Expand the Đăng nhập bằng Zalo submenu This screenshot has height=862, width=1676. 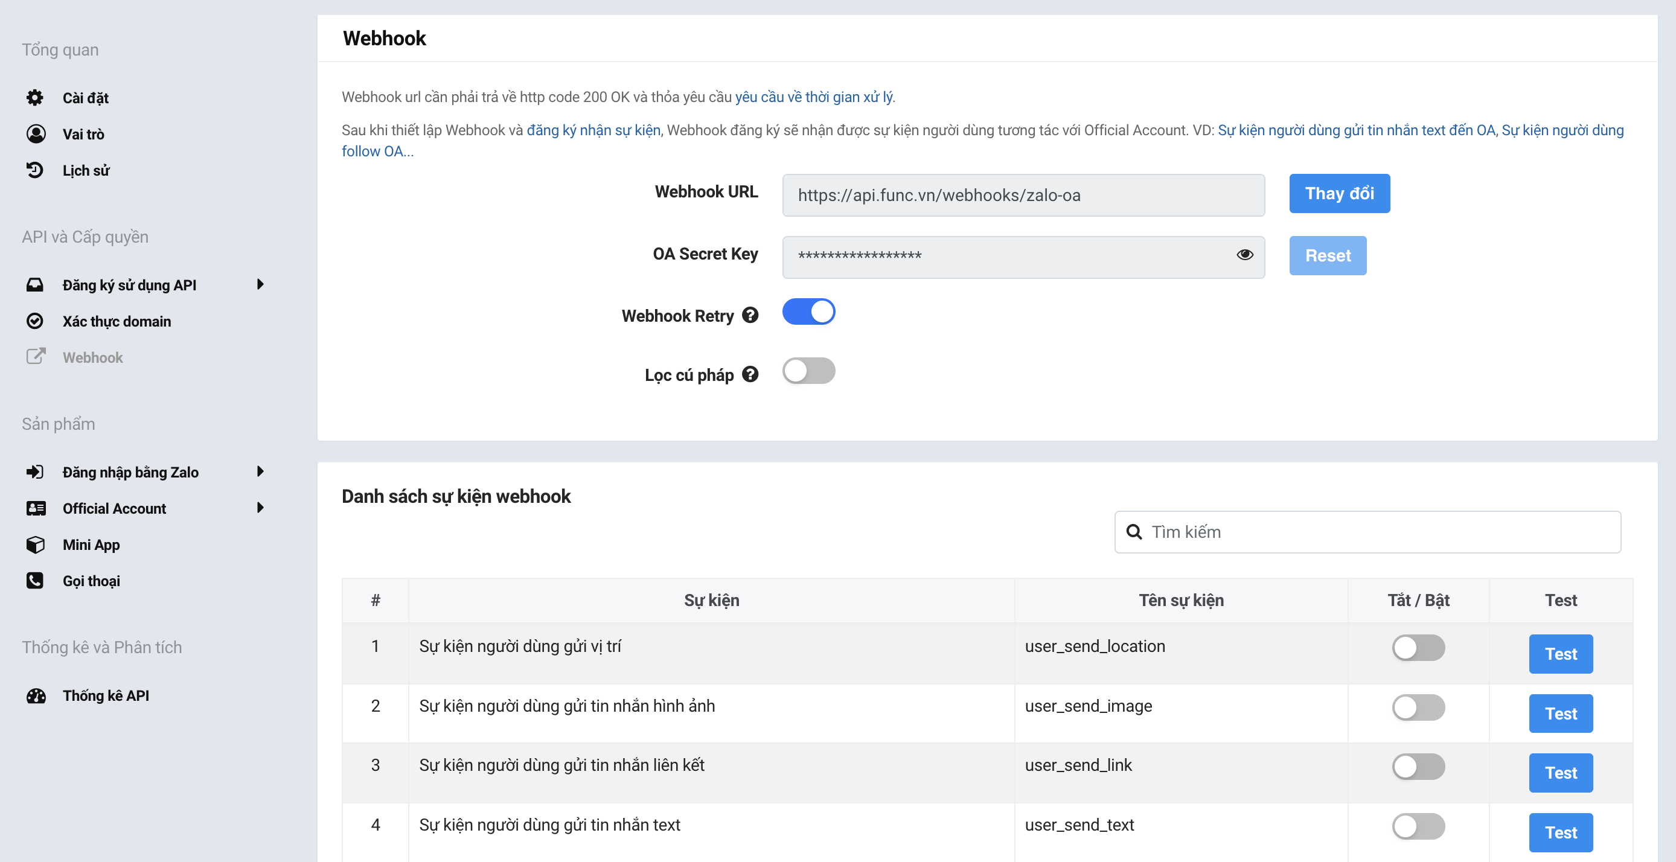click(x=260, y=471)
